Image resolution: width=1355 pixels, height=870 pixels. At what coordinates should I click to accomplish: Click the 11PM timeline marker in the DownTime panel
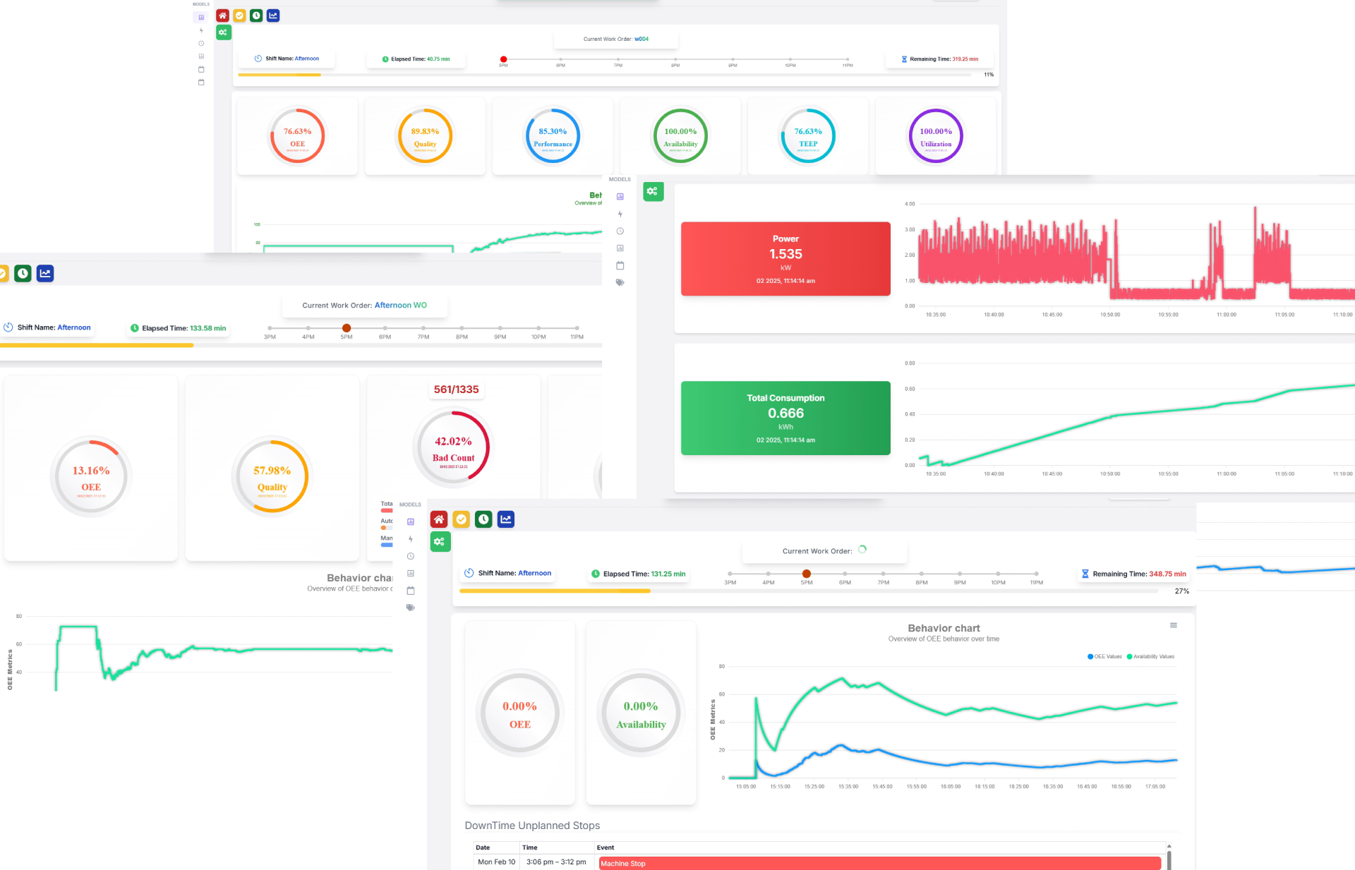tap(1036, 574)
